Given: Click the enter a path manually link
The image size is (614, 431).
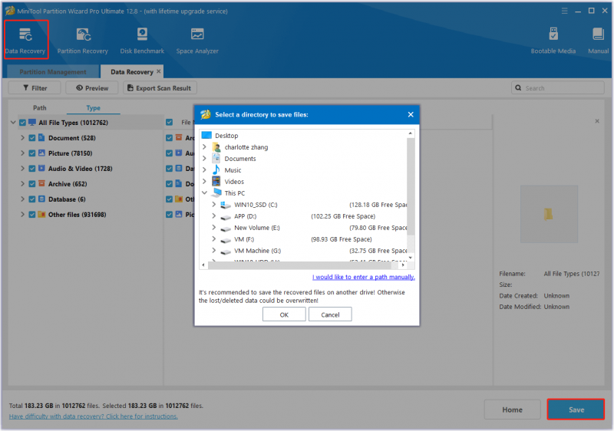Looking at the screenshot, I should [363, 277].
